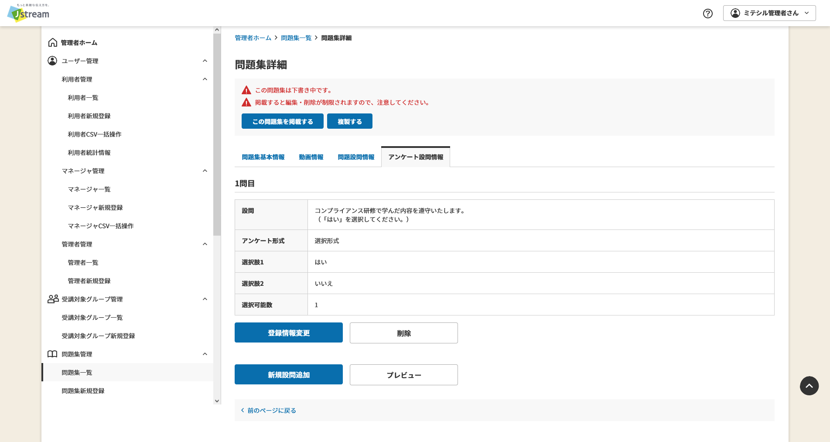Image resolution: width=830 pixels, height=442 pixels.
Task: Click the 複製する button
Action: pyautogui.click(x=349, y=121)
